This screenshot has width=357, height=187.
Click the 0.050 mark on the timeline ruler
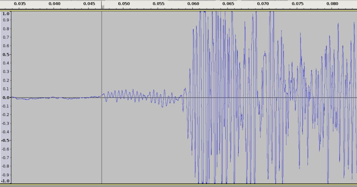click(x=124, y=4)
